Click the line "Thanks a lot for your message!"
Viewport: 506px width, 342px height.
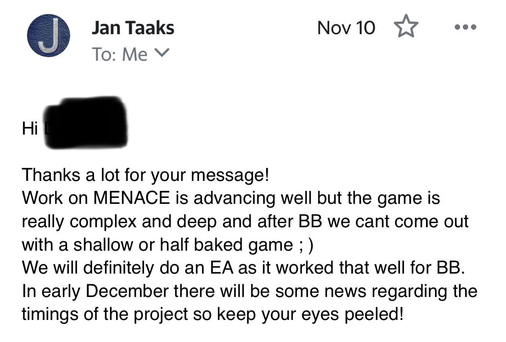pos(145,175)
